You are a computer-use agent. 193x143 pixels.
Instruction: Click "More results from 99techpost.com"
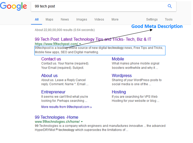tap(66, 107)
